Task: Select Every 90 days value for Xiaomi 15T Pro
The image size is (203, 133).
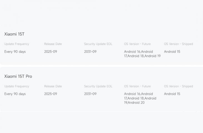Action: click(15, 94)
